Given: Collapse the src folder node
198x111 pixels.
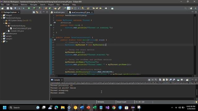Looking at the screenshot, I should pyautogui.click(x=4, y=23).
